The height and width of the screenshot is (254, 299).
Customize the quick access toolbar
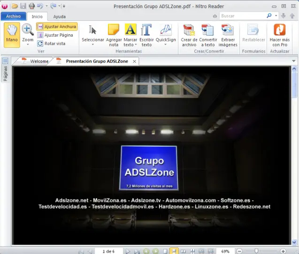tap(64, 6)
